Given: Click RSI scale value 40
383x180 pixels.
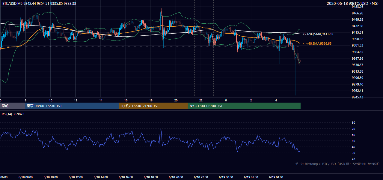Looking at the screenshot, I should (x=353, y=147).
